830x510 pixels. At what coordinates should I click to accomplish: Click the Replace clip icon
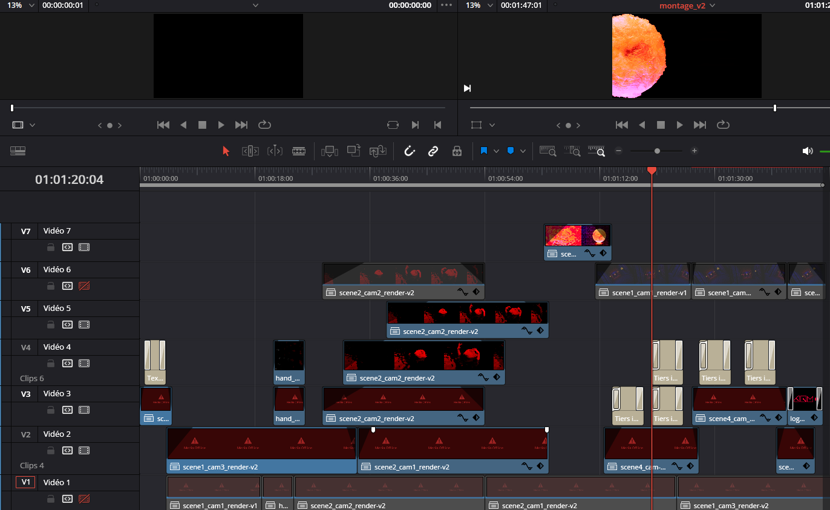[x=378, y=151]
